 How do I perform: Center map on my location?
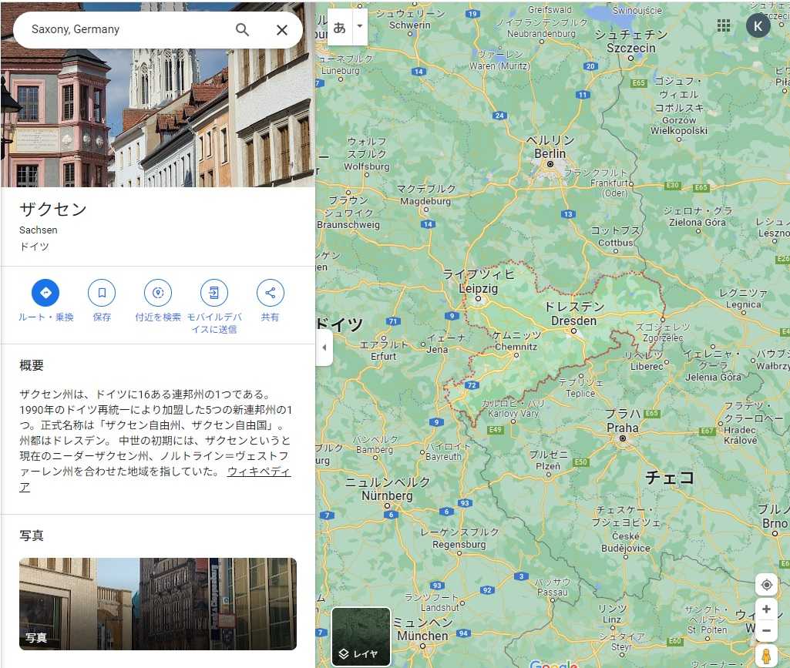click(766, 585)
